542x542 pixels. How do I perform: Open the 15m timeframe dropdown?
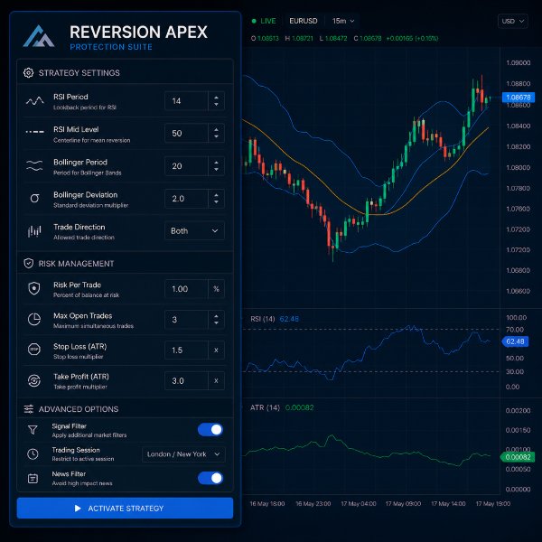click(x=342, y=21)
